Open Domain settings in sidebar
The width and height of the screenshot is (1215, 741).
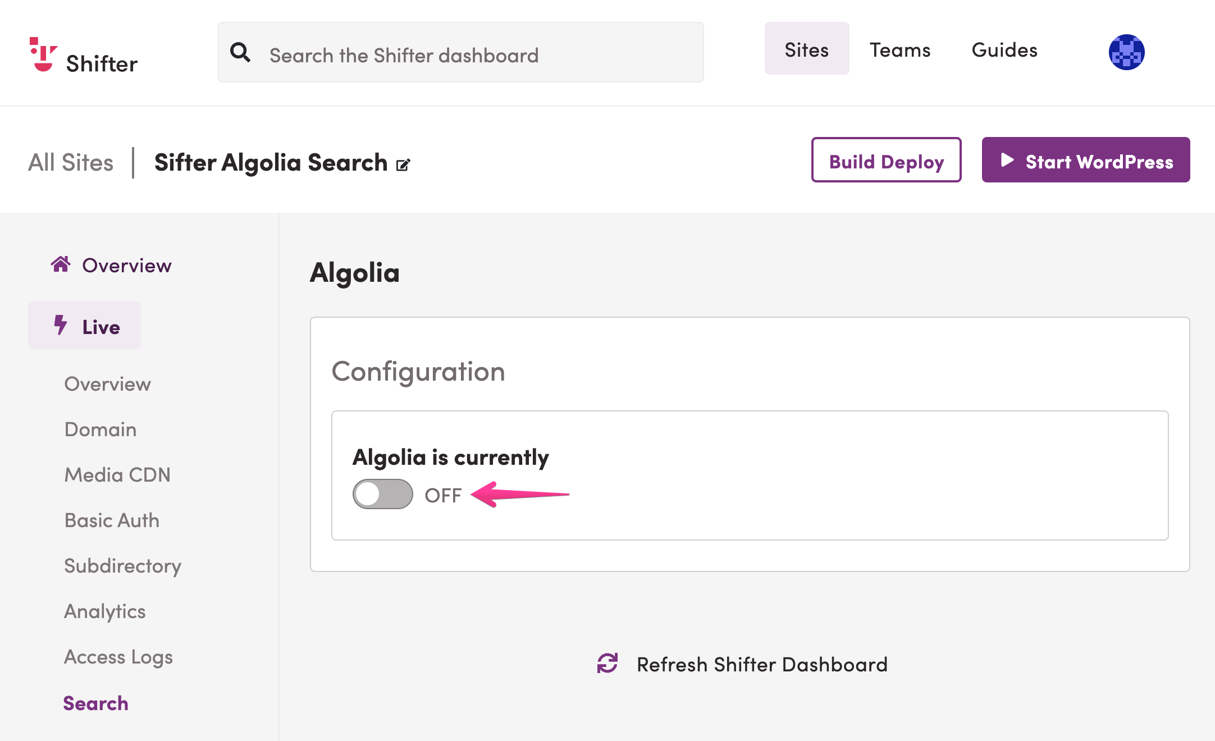[x=101, y=429]
